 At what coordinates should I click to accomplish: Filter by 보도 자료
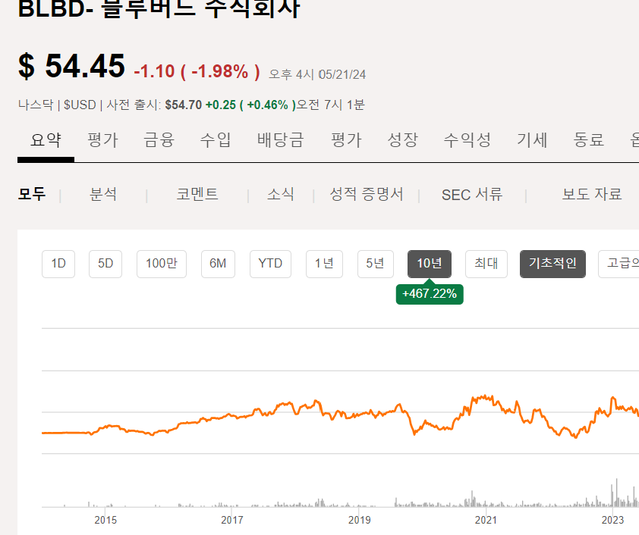pos(592,194)
